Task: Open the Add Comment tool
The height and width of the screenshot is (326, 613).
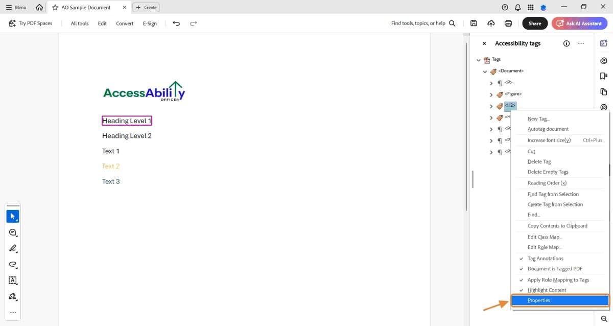Action: click(13, 232)
